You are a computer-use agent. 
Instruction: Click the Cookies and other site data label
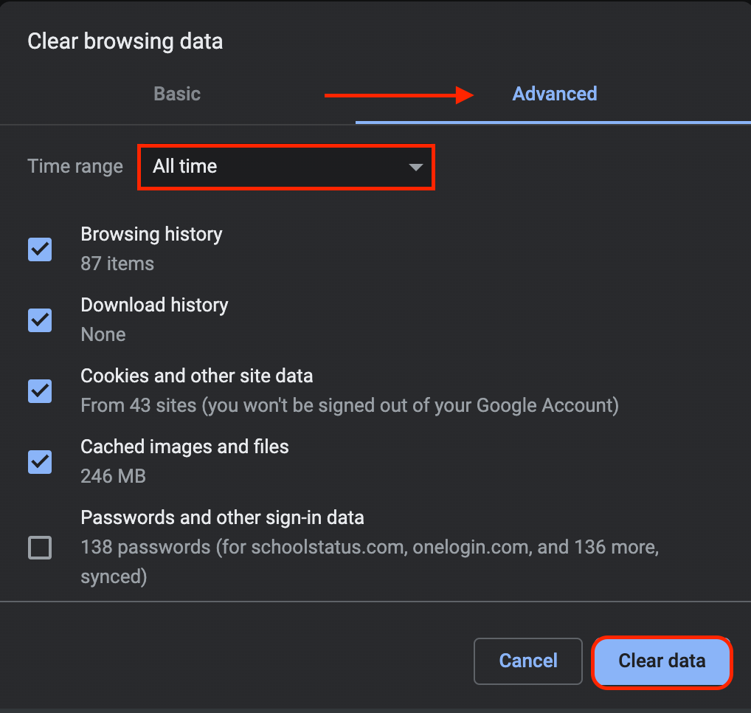pyautogui.click(x=197, y=376)
